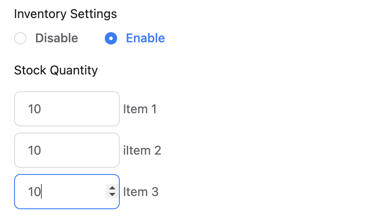
Task: Click the Disable label text
Action: pyautogui.click(x=57, y=38)
